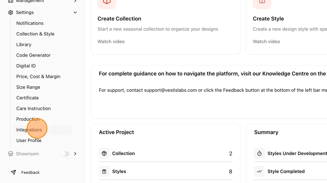This screenshot has width=327, height=183.
Task: Expand the Management menu chevron
Action: [75, 1]
